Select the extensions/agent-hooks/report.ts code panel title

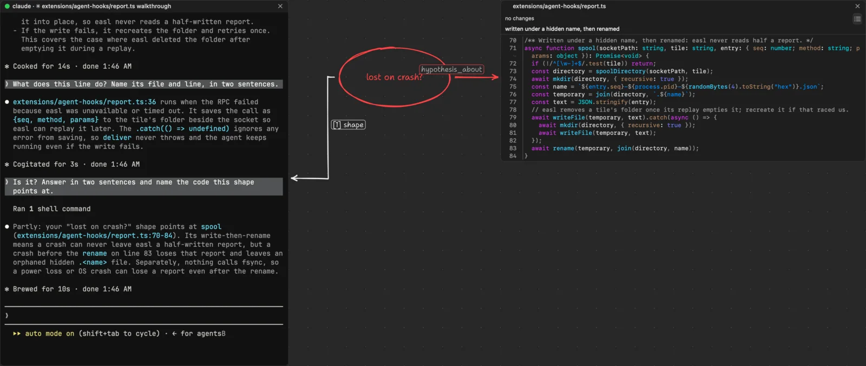559,6
